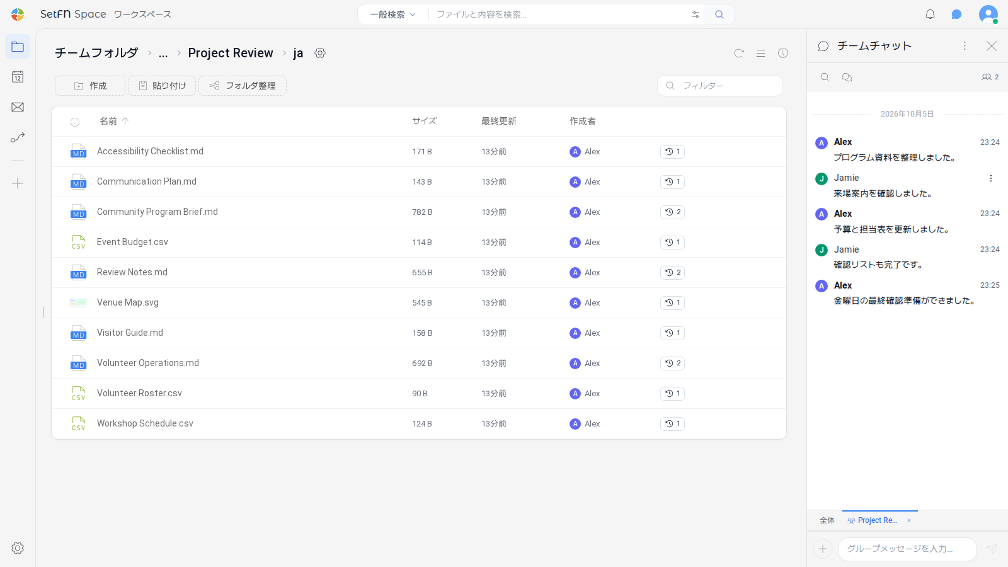Open chat threads icon in chat panel
1008x567 pixels.
847,77
